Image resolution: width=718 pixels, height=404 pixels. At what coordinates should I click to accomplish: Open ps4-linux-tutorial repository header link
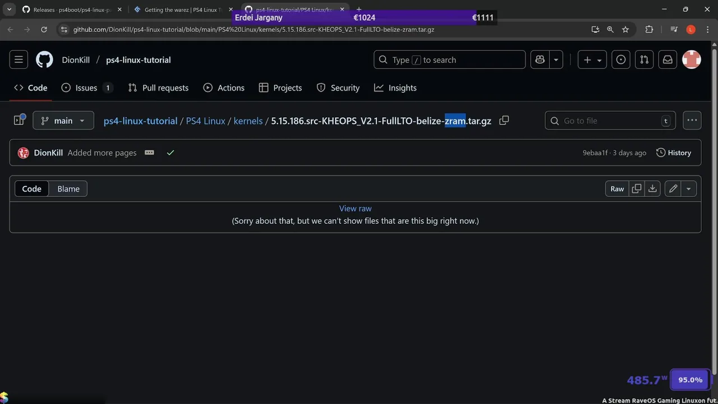[x=139, y=59]
